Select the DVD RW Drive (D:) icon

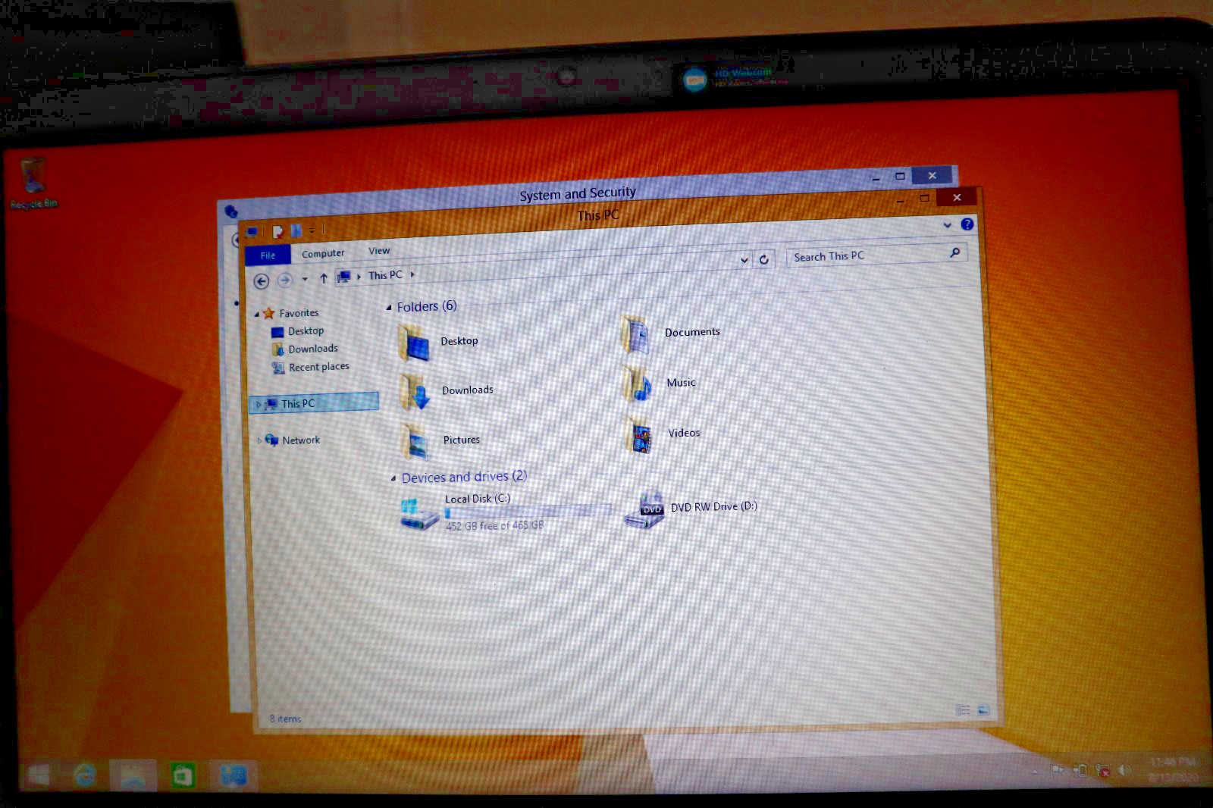pyautogui.click(x=644, y=509)
